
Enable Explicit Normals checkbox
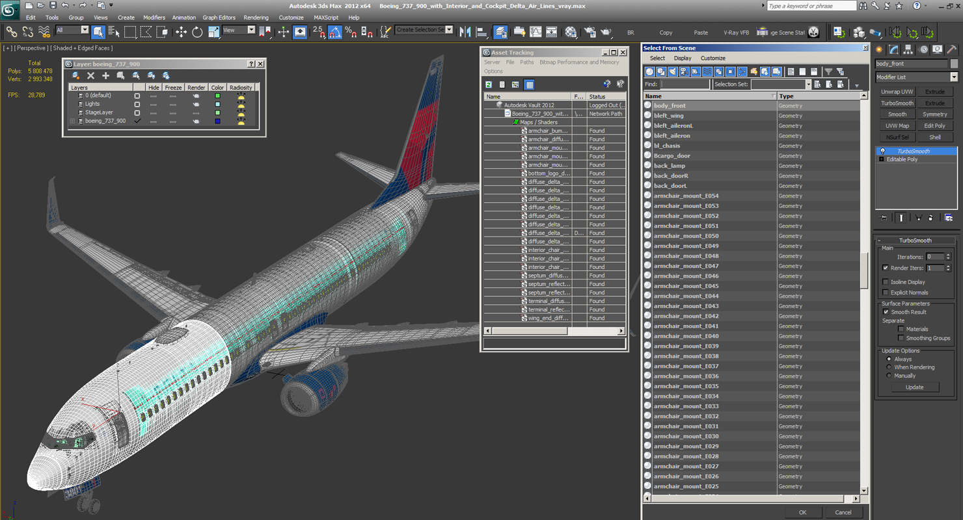click(x=885, y=292)
